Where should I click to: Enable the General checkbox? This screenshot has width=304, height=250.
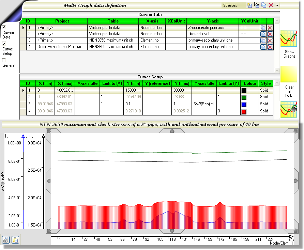point(4,60)
